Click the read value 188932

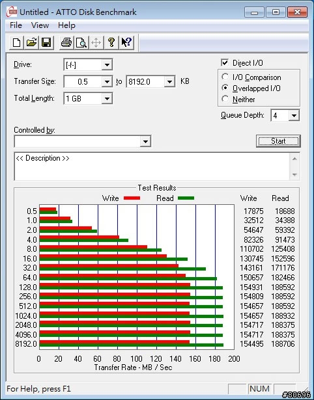point(283,316)
